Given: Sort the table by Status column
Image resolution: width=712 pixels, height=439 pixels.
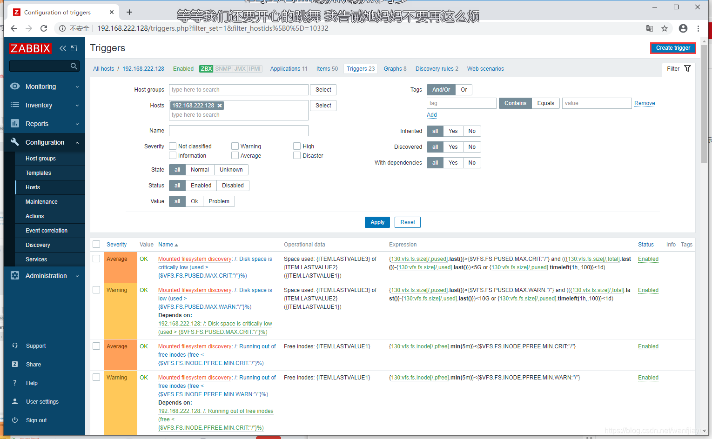Looking at the screenshot, I should point(645,245).
